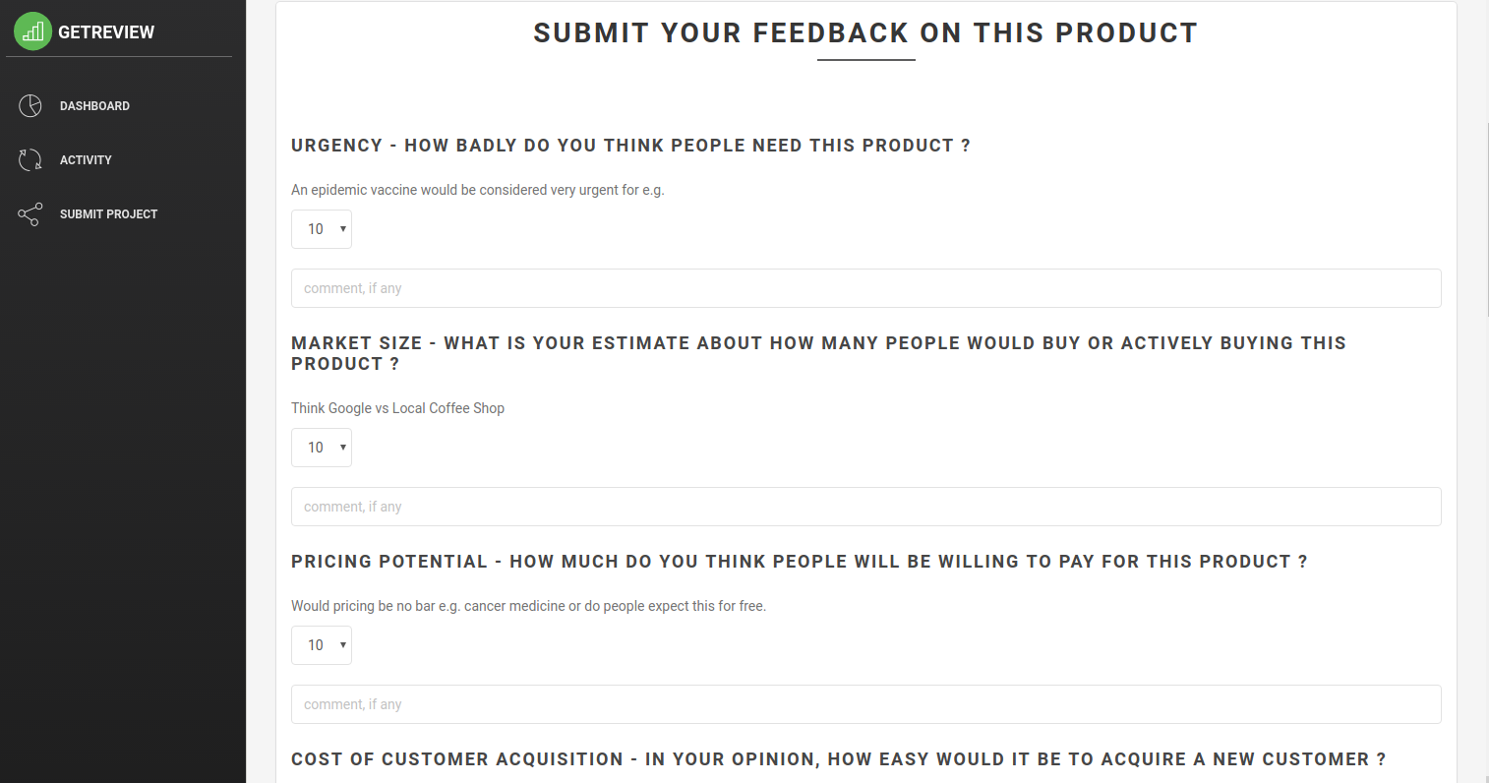Open the Market Size score dropdown arrow

[x=341, y=447]
